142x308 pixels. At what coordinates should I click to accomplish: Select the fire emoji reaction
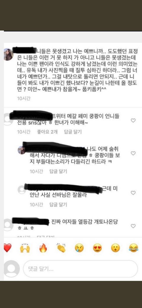[43, 248]
